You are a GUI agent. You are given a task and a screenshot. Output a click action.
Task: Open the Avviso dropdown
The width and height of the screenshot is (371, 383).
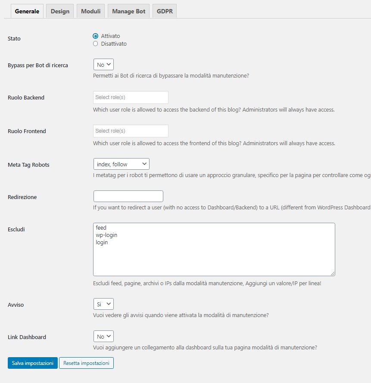click(103, 304)
